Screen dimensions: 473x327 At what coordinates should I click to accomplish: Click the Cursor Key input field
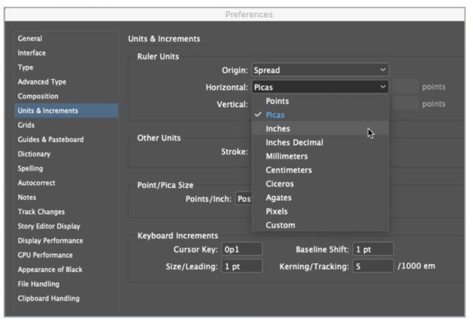(242, 250)
